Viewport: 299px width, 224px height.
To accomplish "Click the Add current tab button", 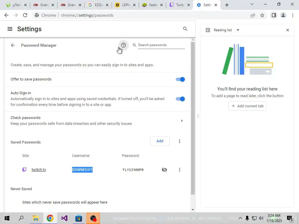I will point(247,106).
